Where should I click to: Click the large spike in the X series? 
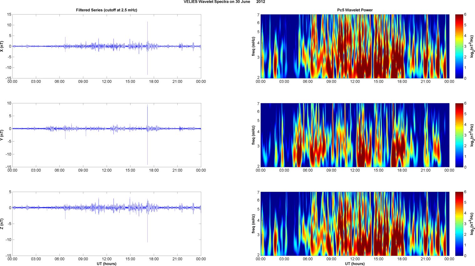coord(147,48)
